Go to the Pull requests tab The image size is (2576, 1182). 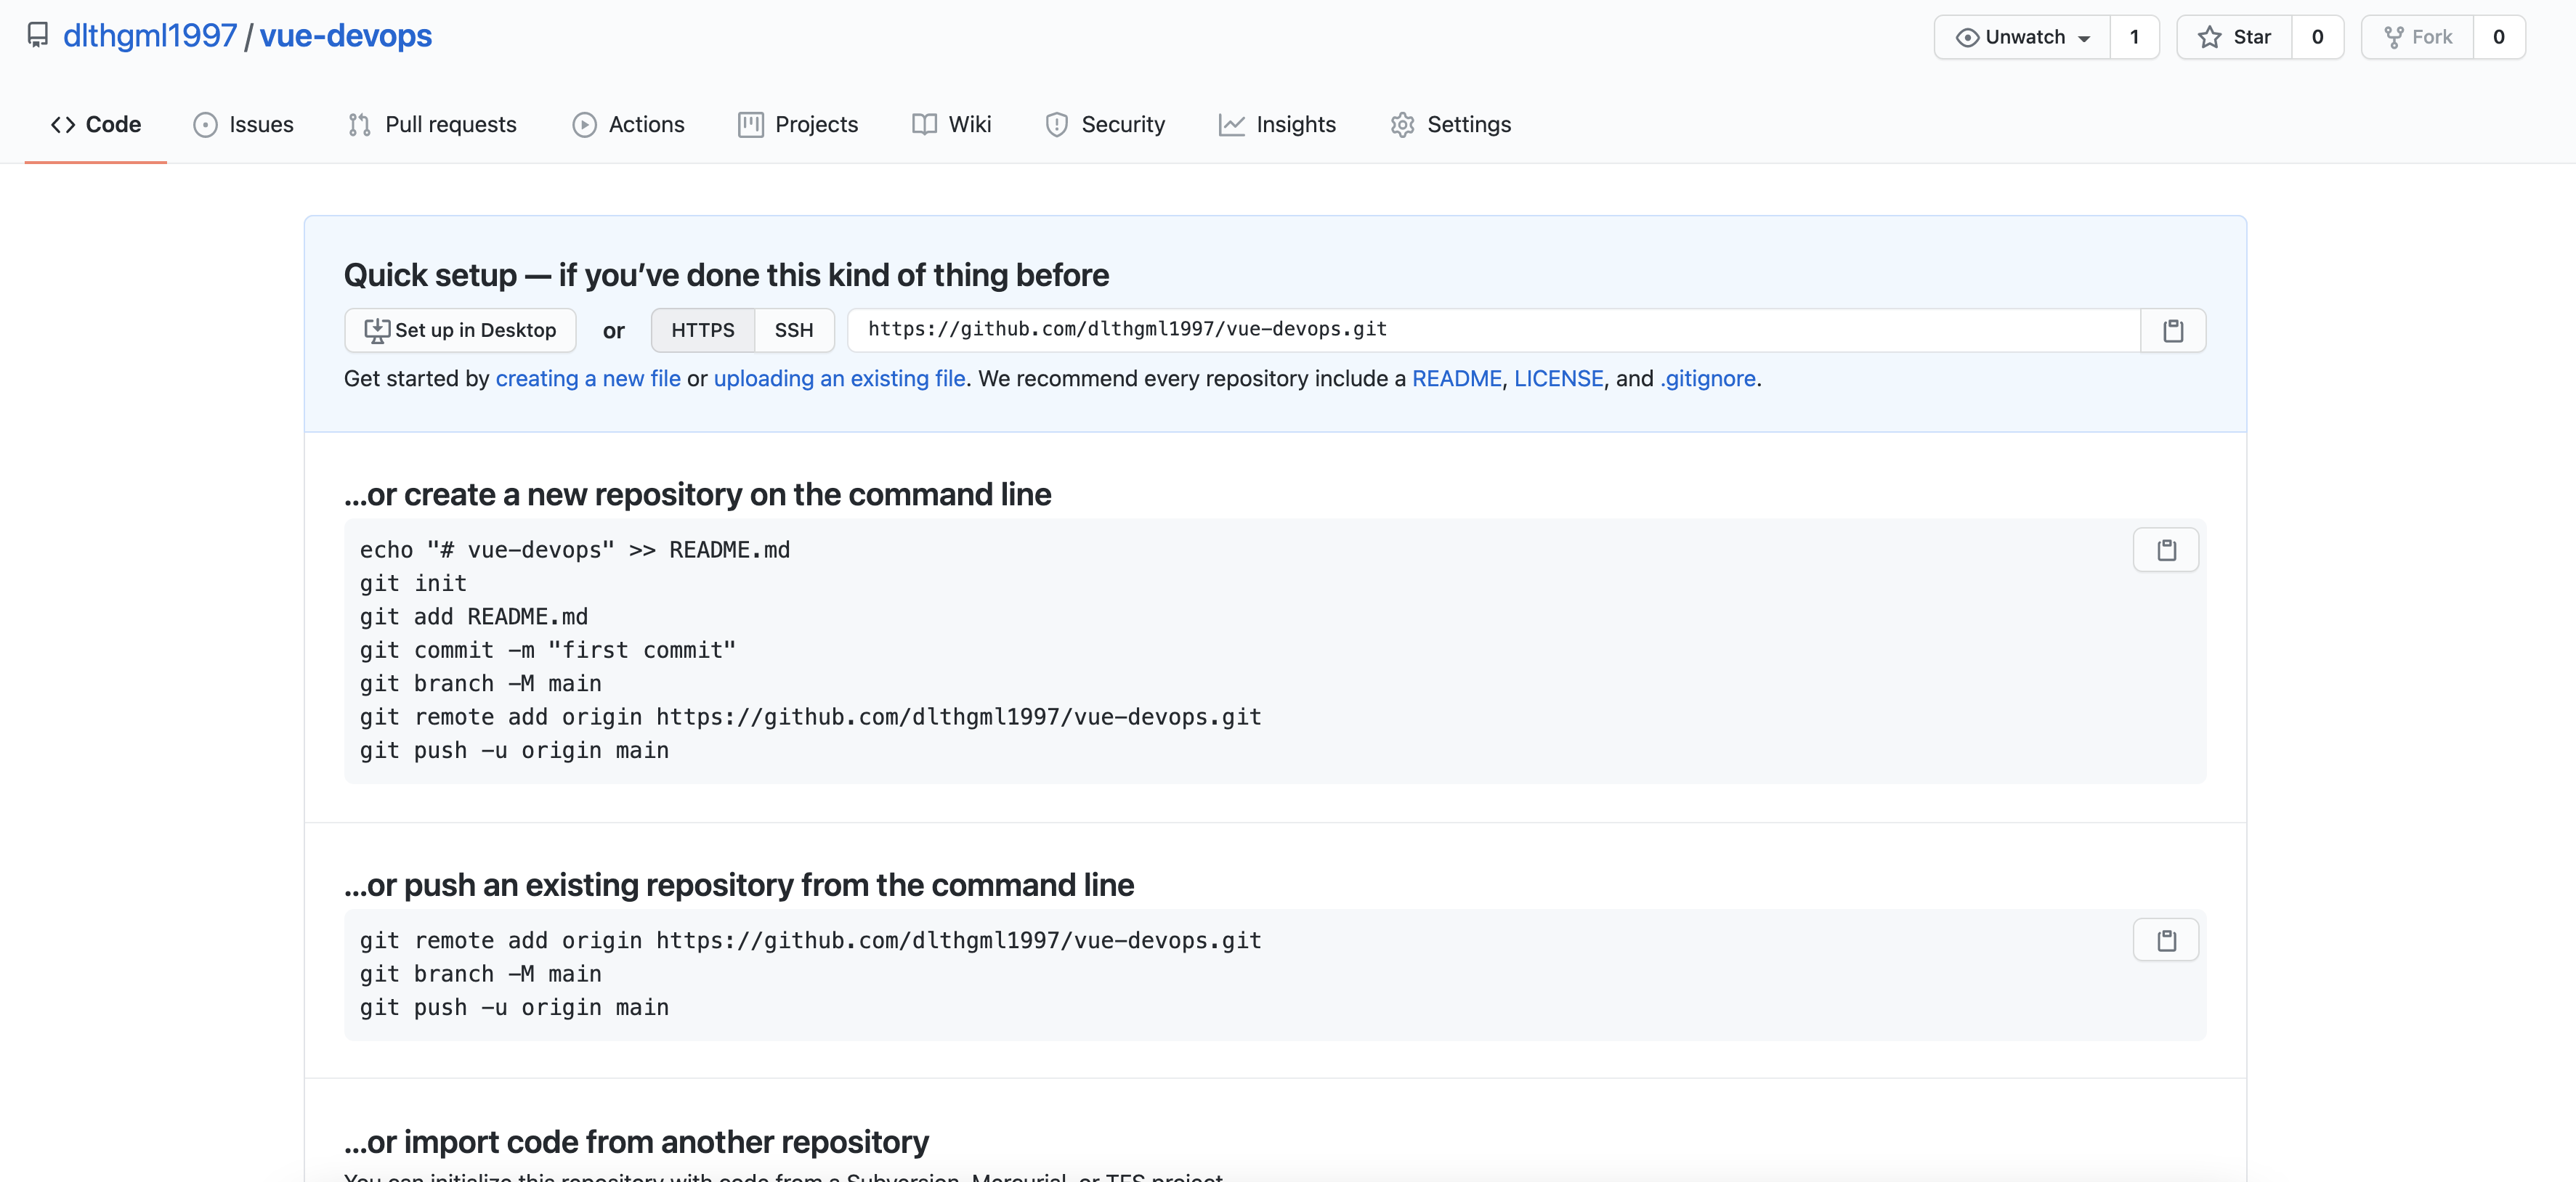(432, 125)
